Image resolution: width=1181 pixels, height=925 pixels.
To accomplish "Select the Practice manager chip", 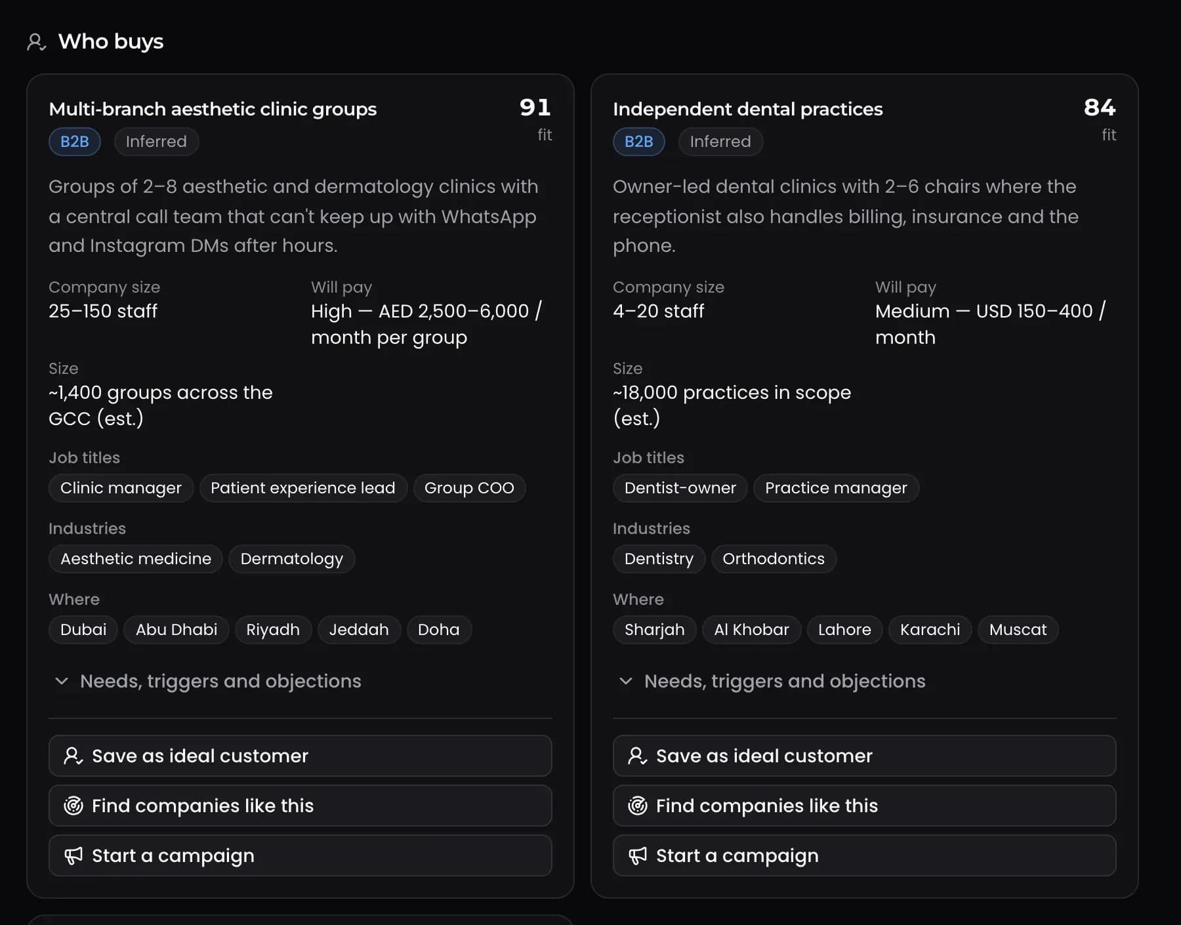I will coord(836,488).
